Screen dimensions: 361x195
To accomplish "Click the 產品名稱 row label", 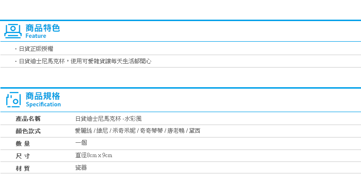I will point(28,119).
